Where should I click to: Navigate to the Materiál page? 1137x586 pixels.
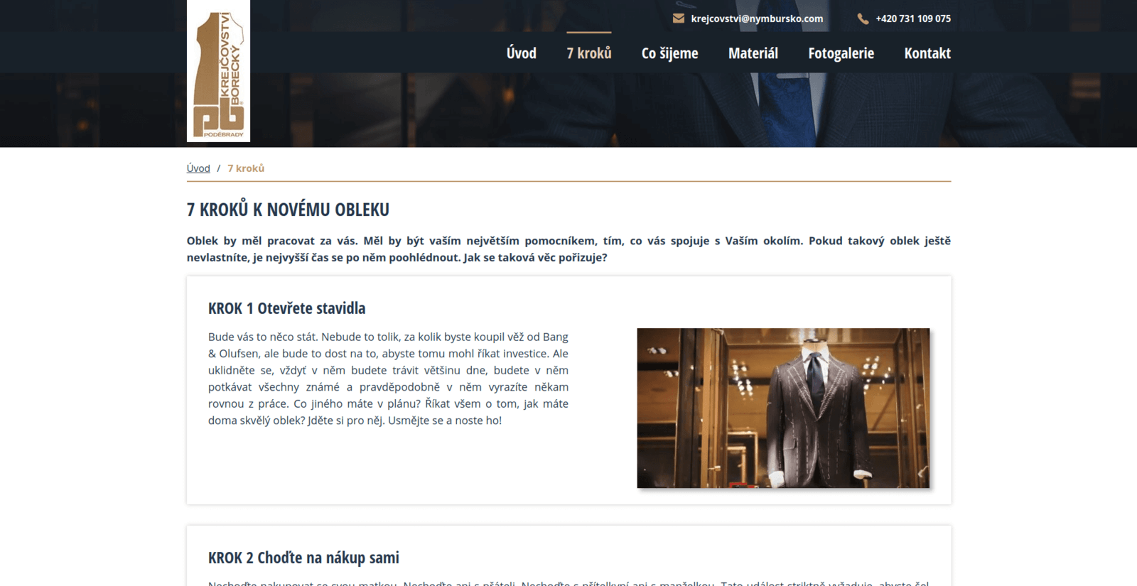click(x=753, y=53)
